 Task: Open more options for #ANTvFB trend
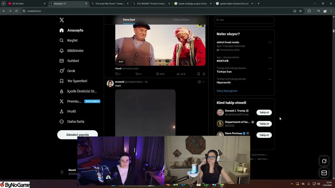pyautogui.click(x=270, y=58)
